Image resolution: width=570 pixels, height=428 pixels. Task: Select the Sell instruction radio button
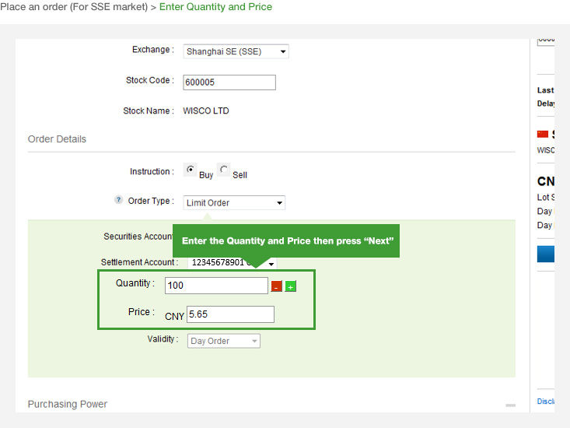(x=223, y=170)
